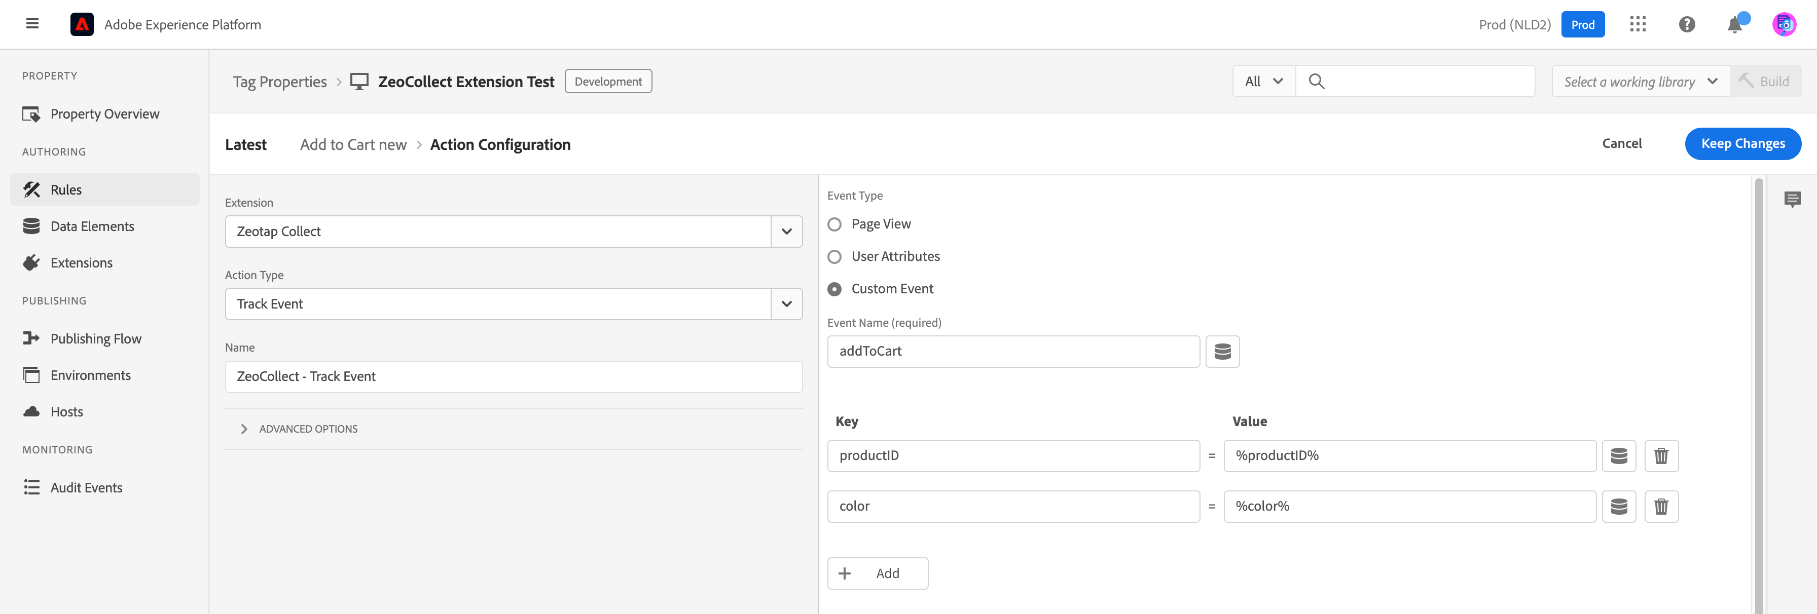Click the data element icon beside addToCart
This screenshot has height=614, width=1817.
tap(1222, 351)
